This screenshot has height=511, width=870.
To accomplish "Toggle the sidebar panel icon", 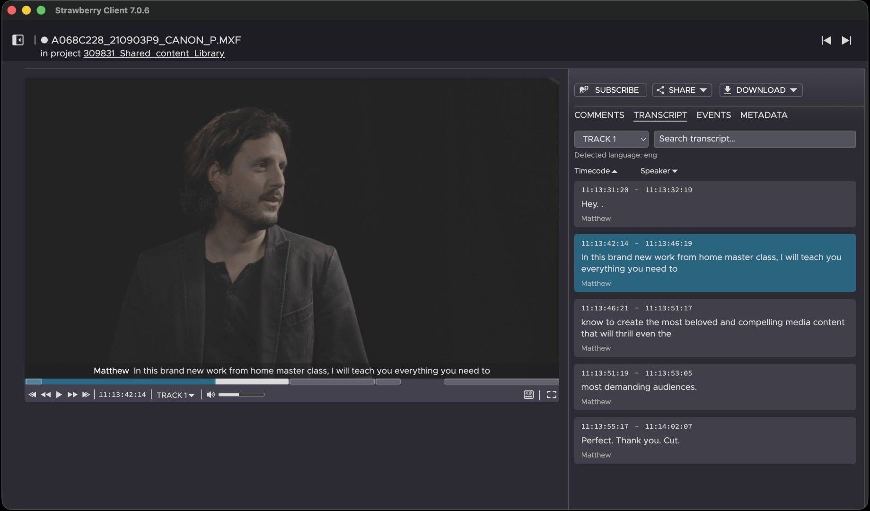I will tap(18, 40).
